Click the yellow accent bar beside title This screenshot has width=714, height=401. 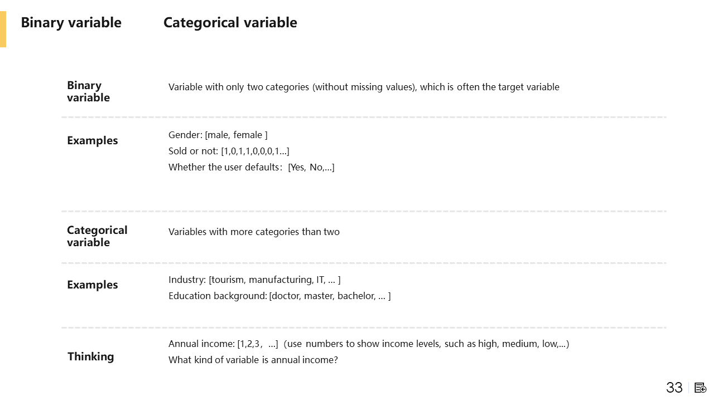coord(3,29)
